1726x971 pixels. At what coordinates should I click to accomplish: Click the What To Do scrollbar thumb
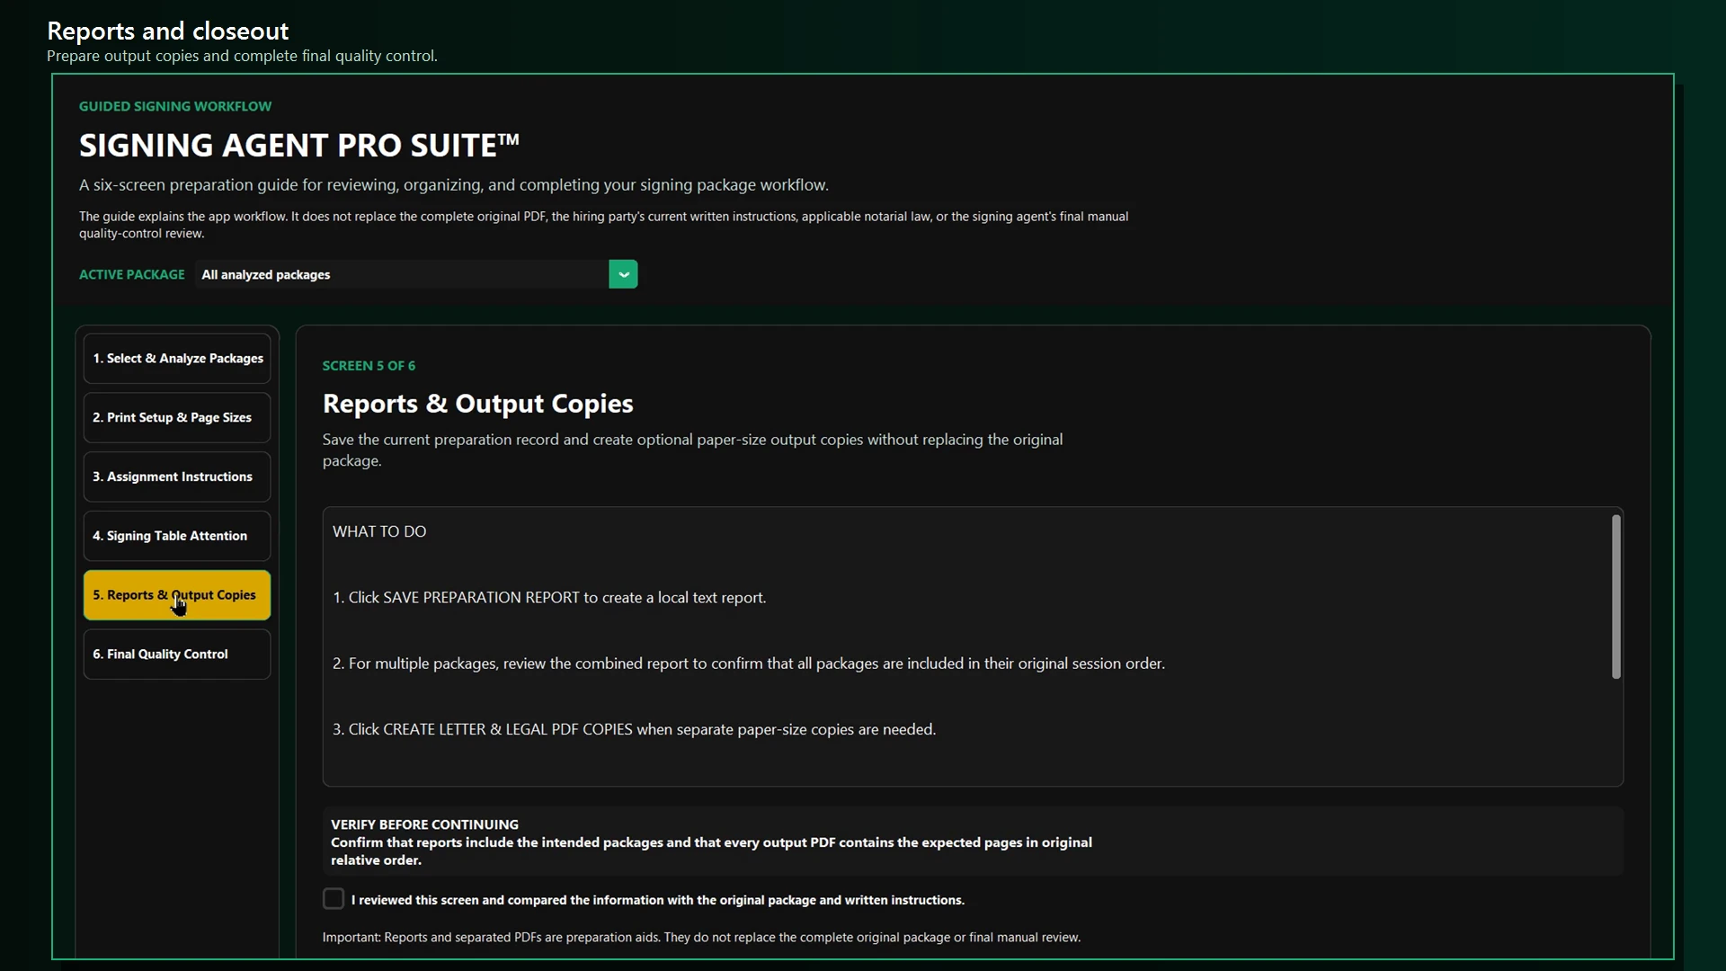1615,597
